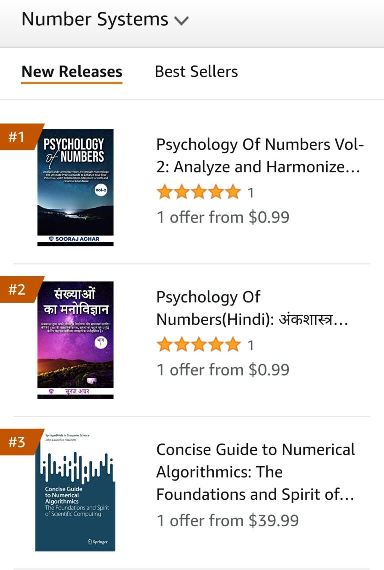Expand the Number Systems category dropdown

pos(95,20)
